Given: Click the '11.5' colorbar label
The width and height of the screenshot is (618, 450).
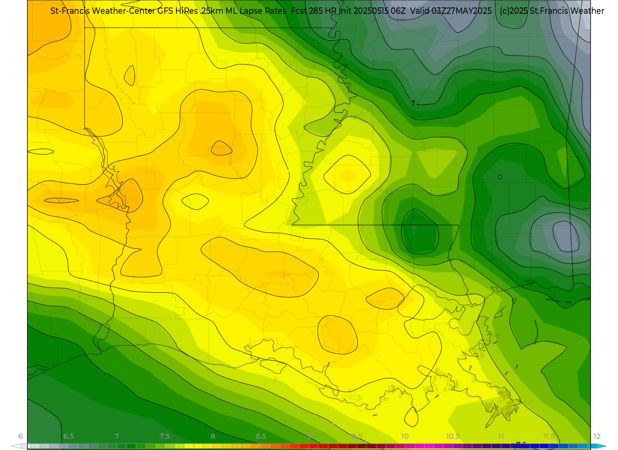Looking at the screenshot, I should click(549, 436).
